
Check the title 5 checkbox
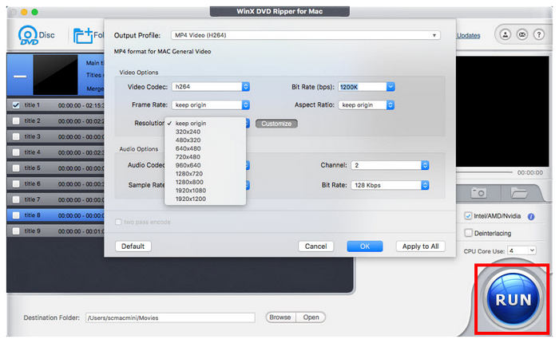point(16,168)
